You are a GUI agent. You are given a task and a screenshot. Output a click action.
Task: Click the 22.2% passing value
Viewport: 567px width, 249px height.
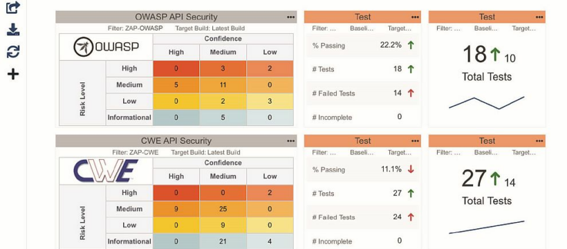click(391, 45)
